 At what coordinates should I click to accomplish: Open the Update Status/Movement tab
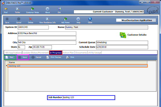click(36, 53)
